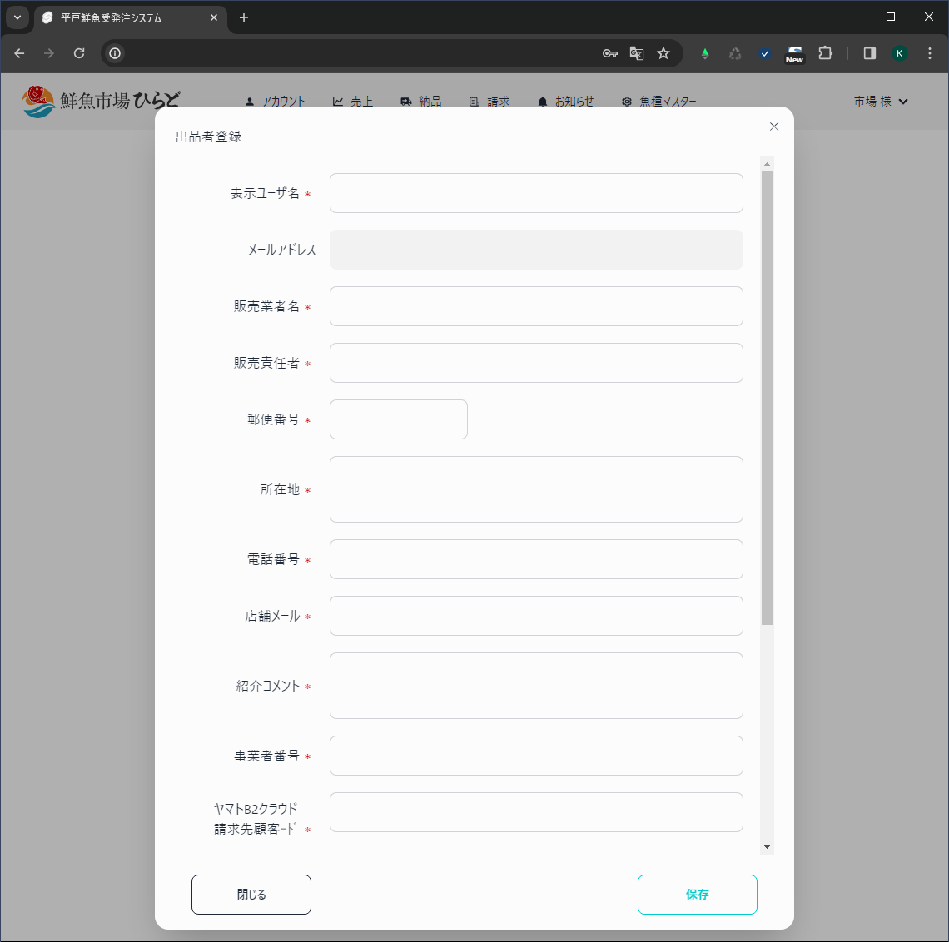The height and width of the screenshot is (942, 949).
Task: Click the 表示ユーザ名 input field
Action: (536, 193)
